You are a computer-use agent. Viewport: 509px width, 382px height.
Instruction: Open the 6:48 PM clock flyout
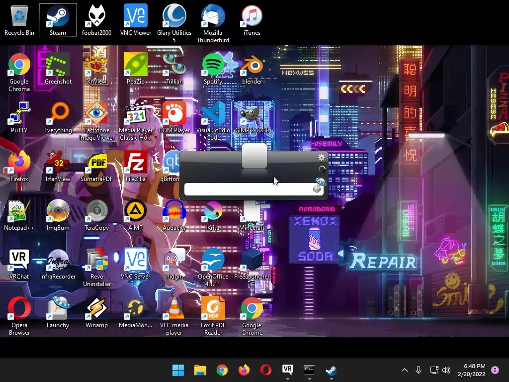[471, 370]
